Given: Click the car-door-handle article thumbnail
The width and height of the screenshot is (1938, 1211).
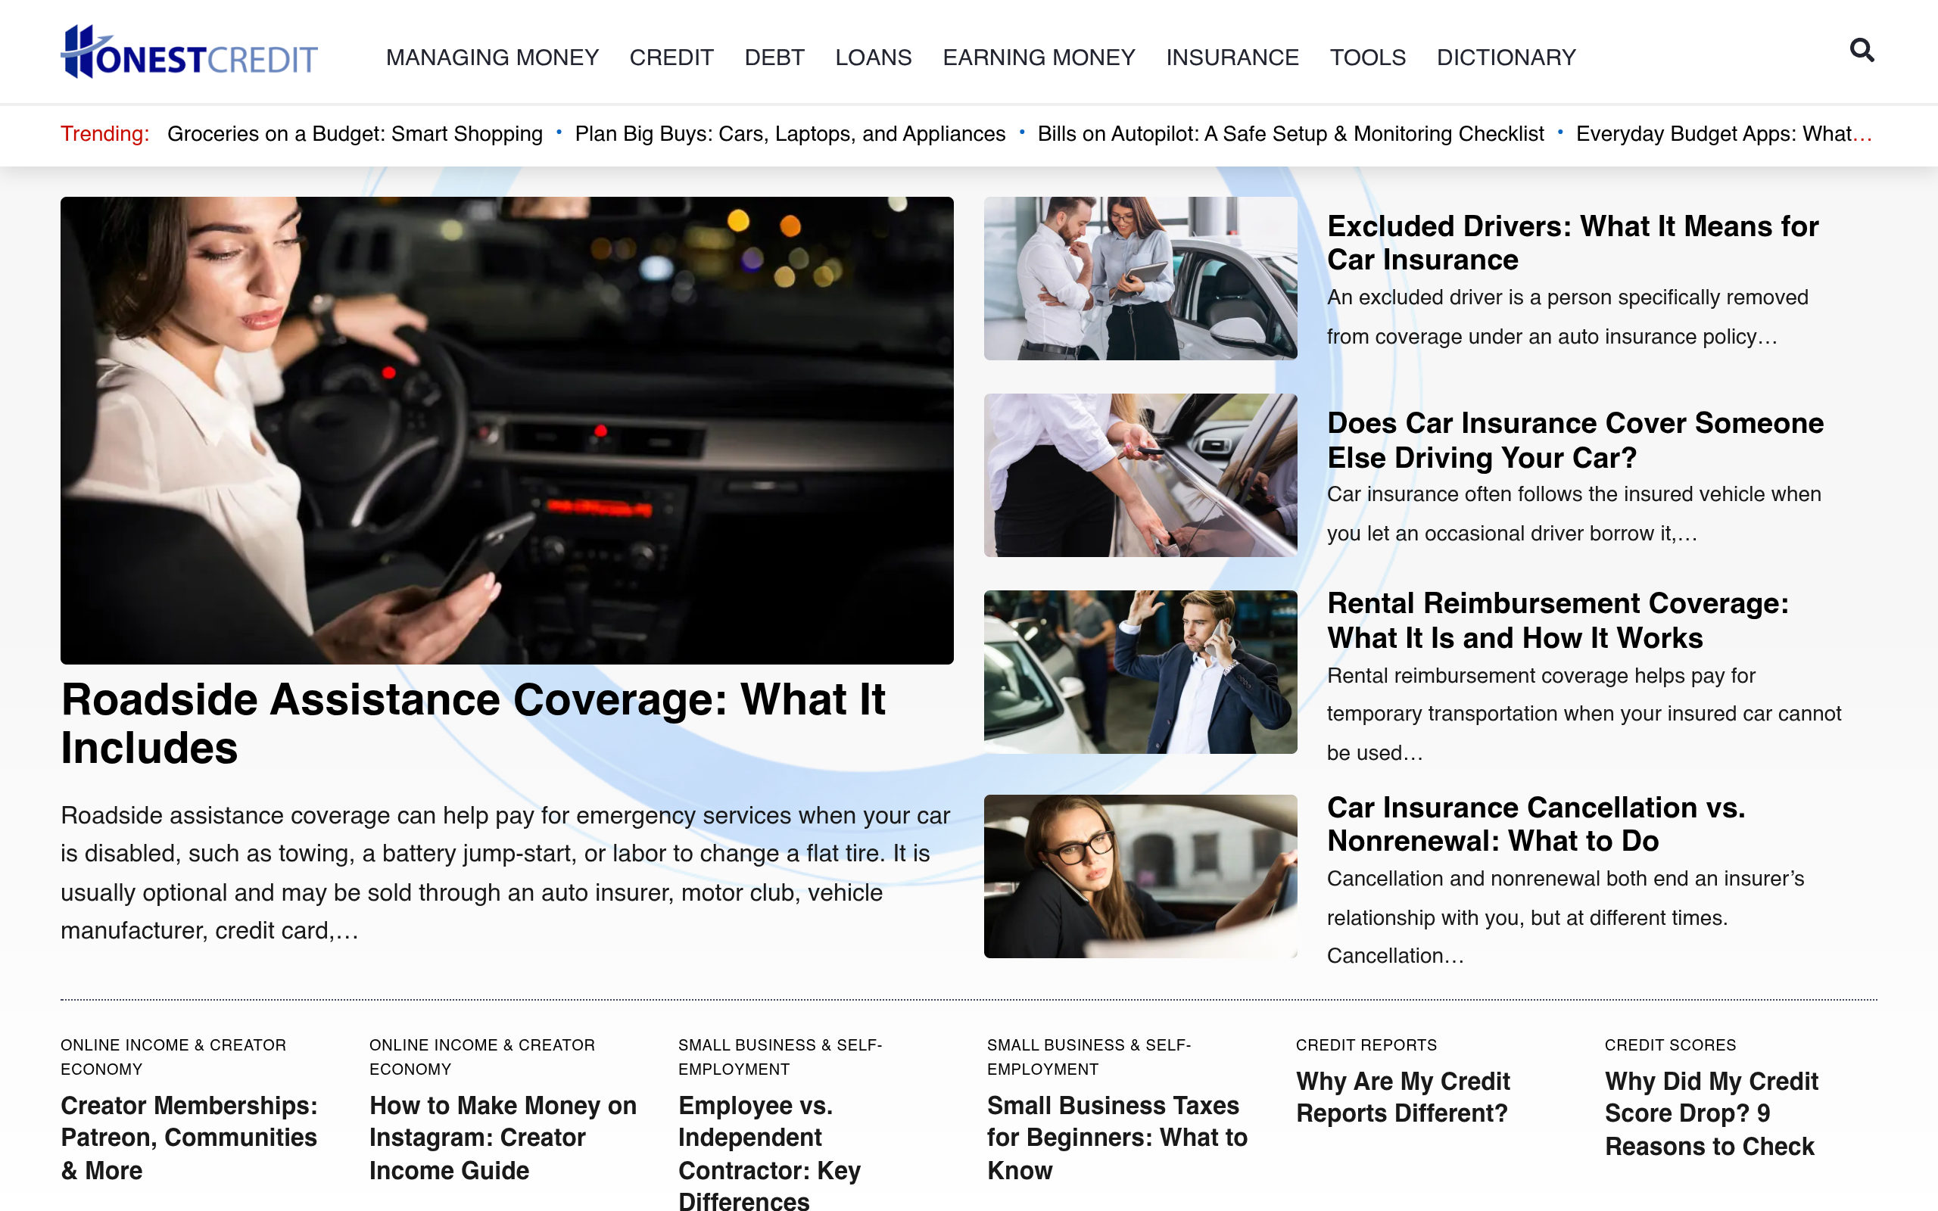Looking at the screenshot, I should point(1140,475).
